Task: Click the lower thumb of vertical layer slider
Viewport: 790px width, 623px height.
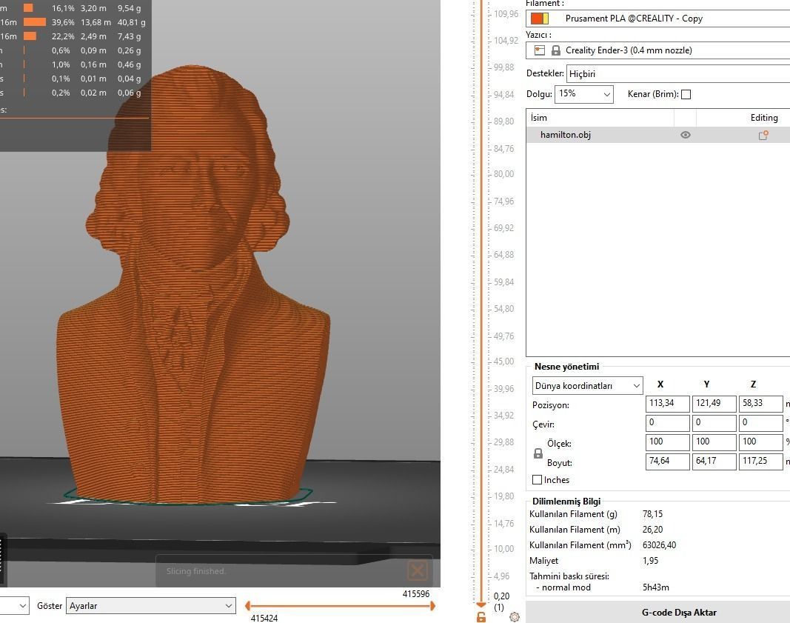Action: [481, 604]
